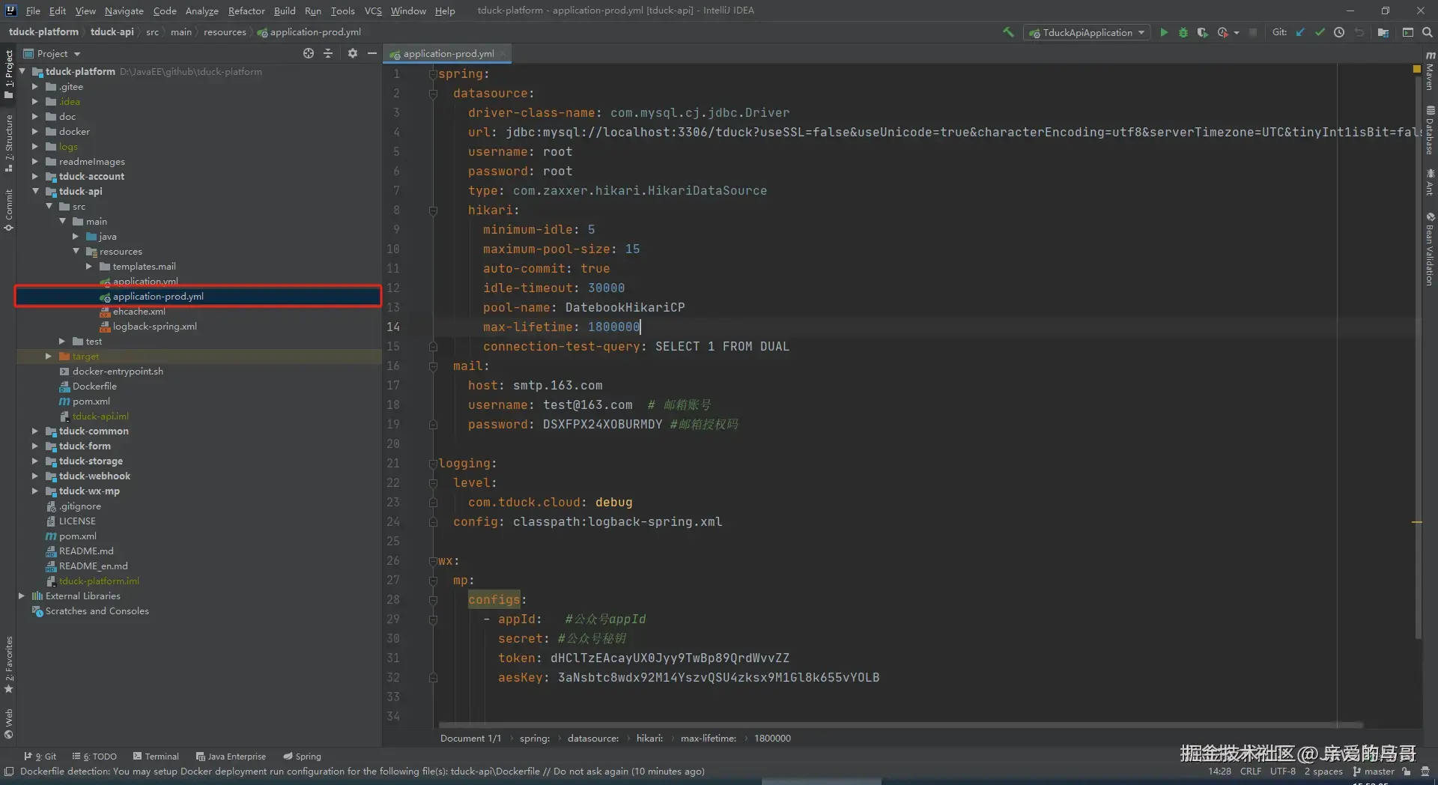This screenshot has width=1438, height=785.
Task: Click the green Run application button
Action: click(1164, 32)
